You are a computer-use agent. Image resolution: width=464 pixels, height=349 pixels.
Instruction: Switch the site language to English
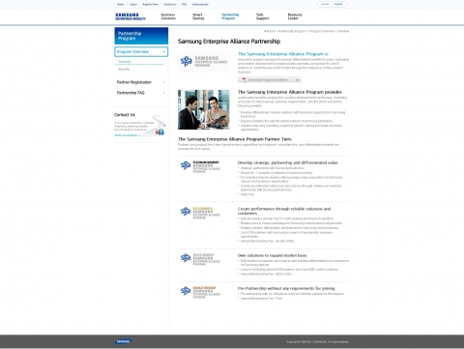(x=338, y=4)
